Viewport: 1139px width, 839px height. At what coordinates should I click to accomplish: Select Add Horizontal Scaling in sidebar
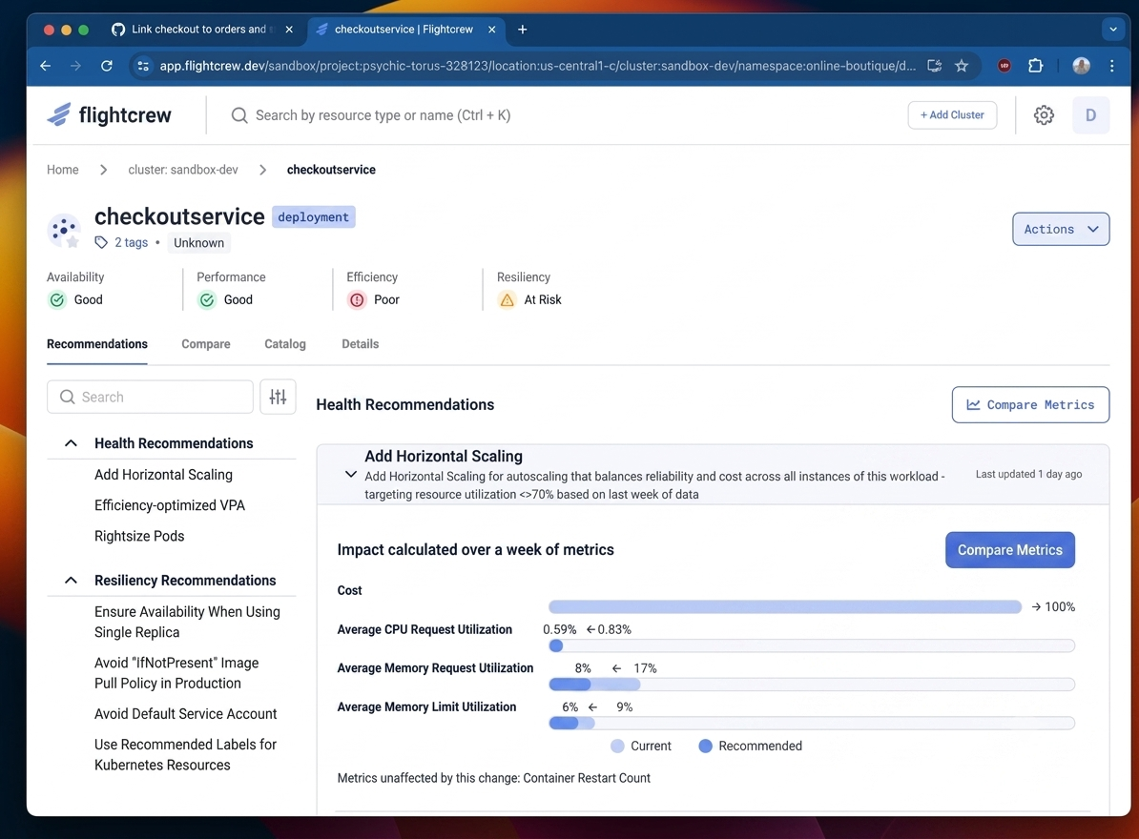pyautogui.click(x=163, y=475)
